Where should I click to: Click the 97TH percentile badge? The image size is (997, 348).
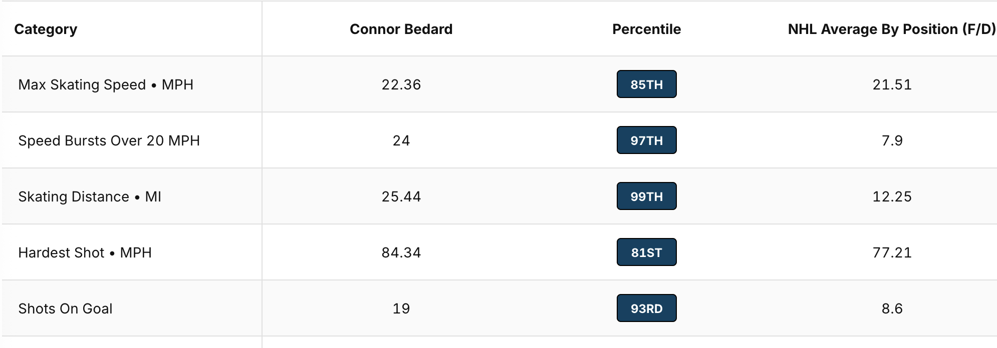coord(646,140)
